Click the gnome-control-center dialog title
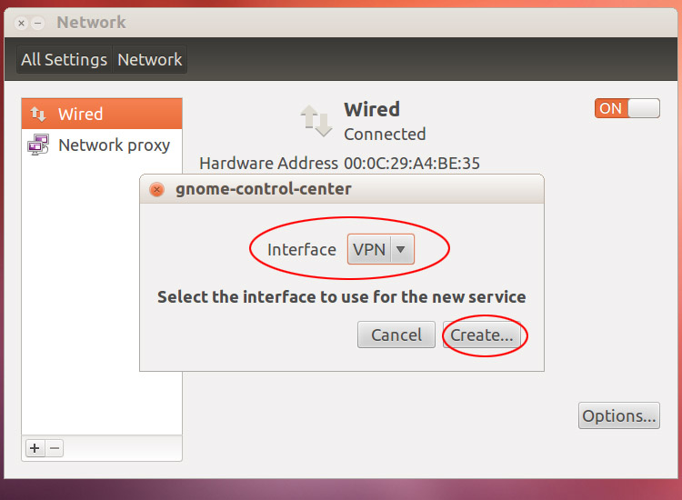682x500 pixels. coord(263,189)
